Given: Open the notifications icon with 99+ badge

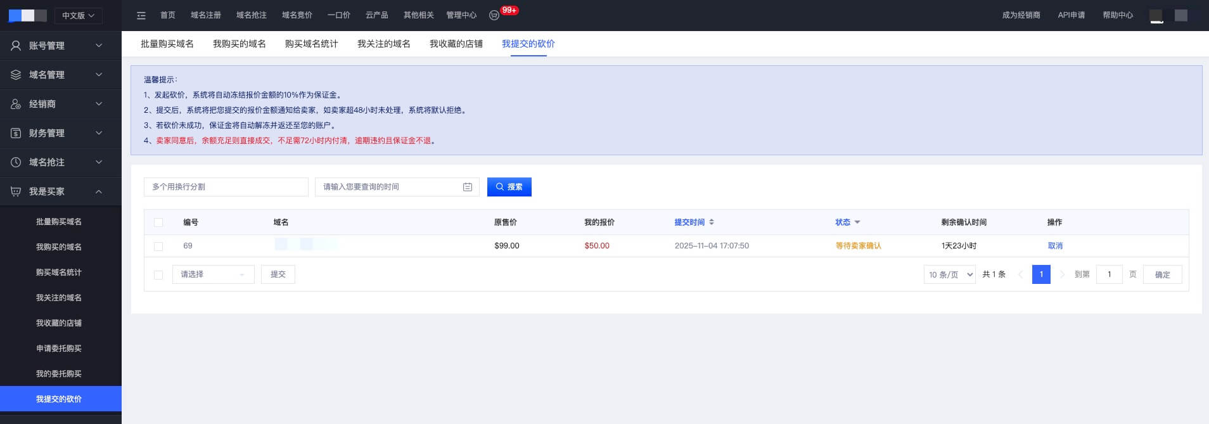Looking at the screenshot, I should pyautogui.click(x=495, y=15).
